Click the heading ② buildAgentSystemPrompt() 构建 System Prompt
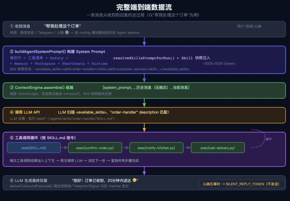The height and width of the screenshot is (201, 290). pyautogui.click(x=57, y=52)
